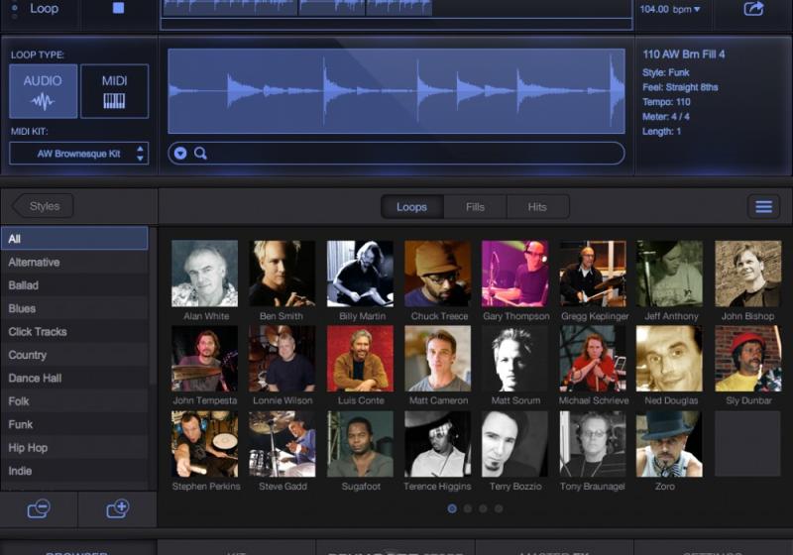
Task: Click the remove folder minus icon
Action: click(x=39, y=508)
